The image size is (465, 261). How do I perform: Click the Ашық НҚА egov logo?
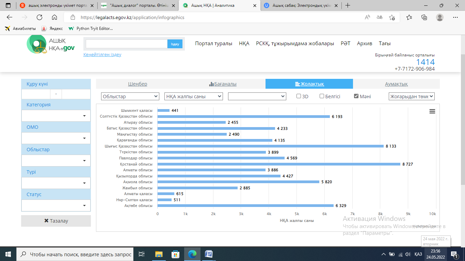pyautogui.click(x=50, y=44)
